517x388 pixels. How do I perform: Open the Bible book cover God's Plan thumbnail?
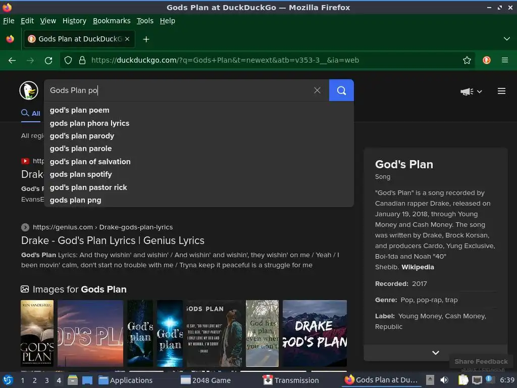[x=37, y=333]
